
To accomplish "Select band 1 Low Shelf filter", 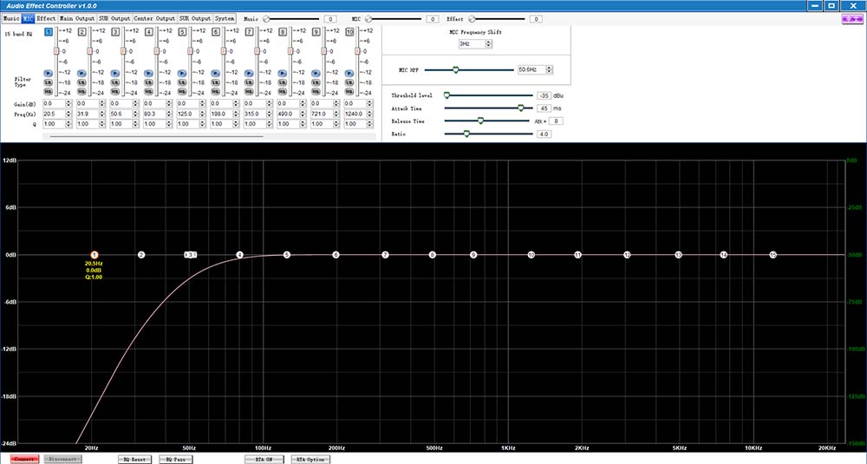I will (x=48, y=82).
